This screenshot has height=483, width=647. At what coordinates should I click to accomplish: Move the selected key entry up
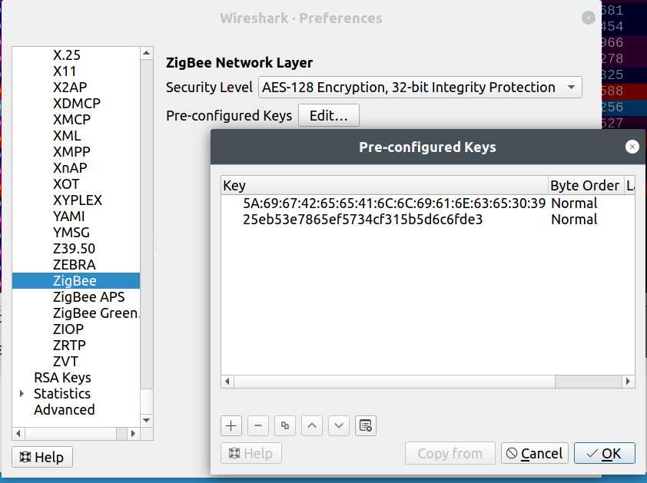tap(312, 425)
